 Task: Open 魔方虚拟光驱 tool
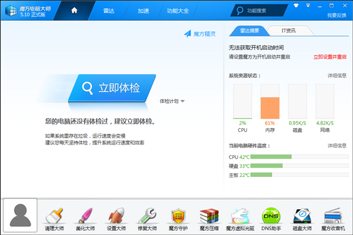(x=240, y=216)
